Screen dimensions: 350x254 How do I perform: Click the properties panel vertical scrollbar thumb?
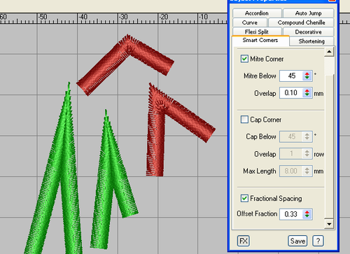(329, 66)
